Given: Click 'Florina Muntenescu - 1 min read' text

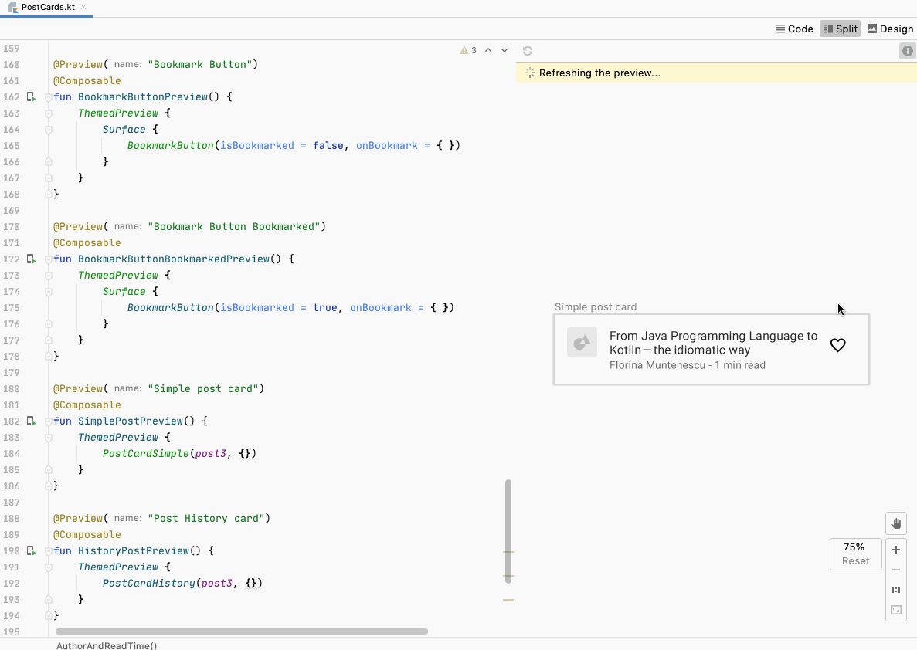Looking at the screenshot, I should pyautogui.click(x=687, y=365).
